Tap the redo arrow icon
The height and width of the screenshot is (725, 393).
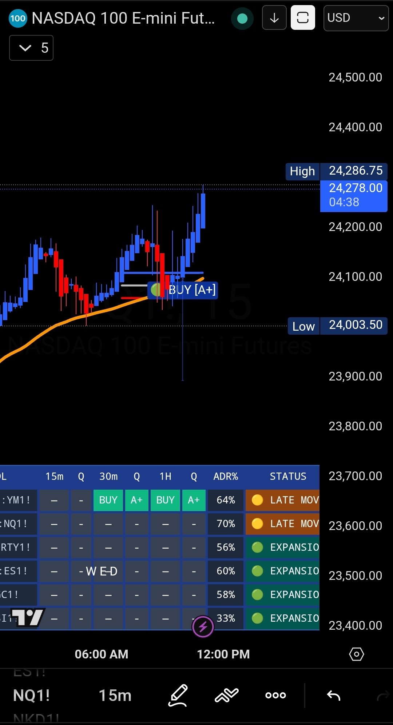(x=383, y=696)
